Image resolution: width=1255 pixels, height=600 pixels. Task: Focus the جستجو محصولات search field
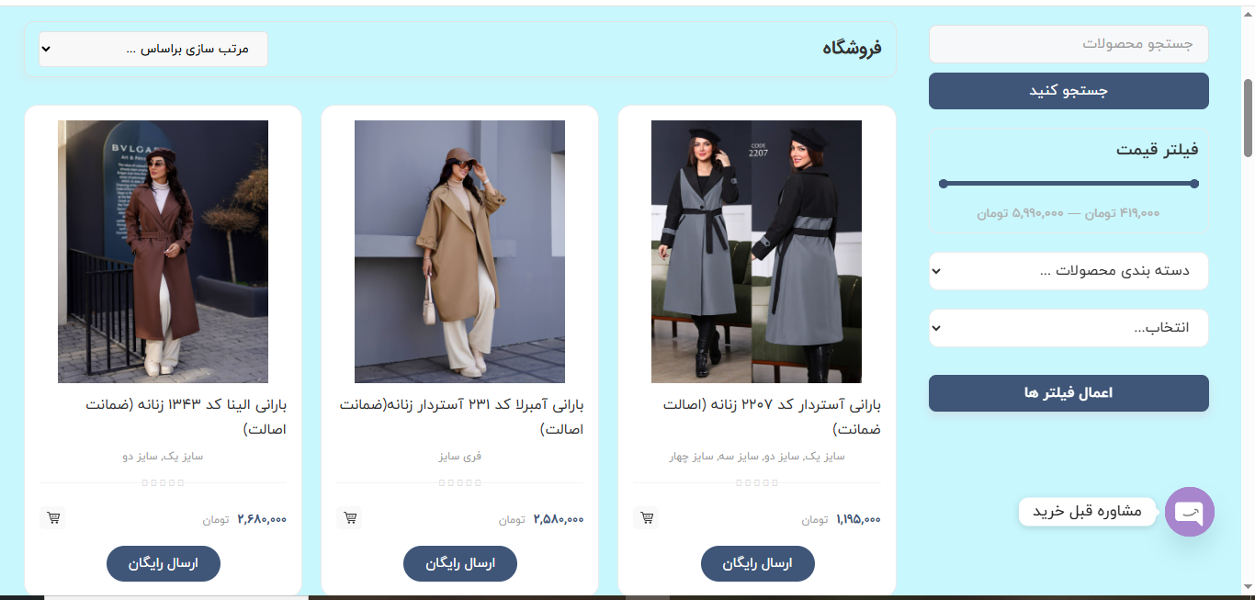[x=1068, y=44]
